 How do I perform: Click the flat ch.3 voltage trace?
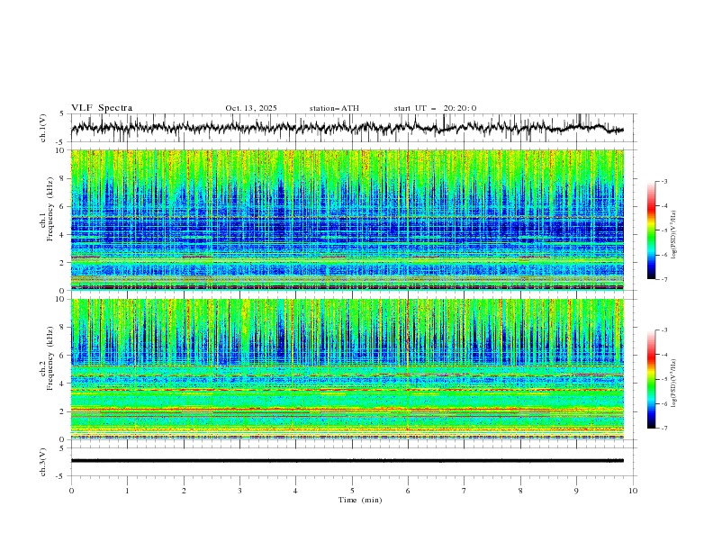[x=347, y=461]
